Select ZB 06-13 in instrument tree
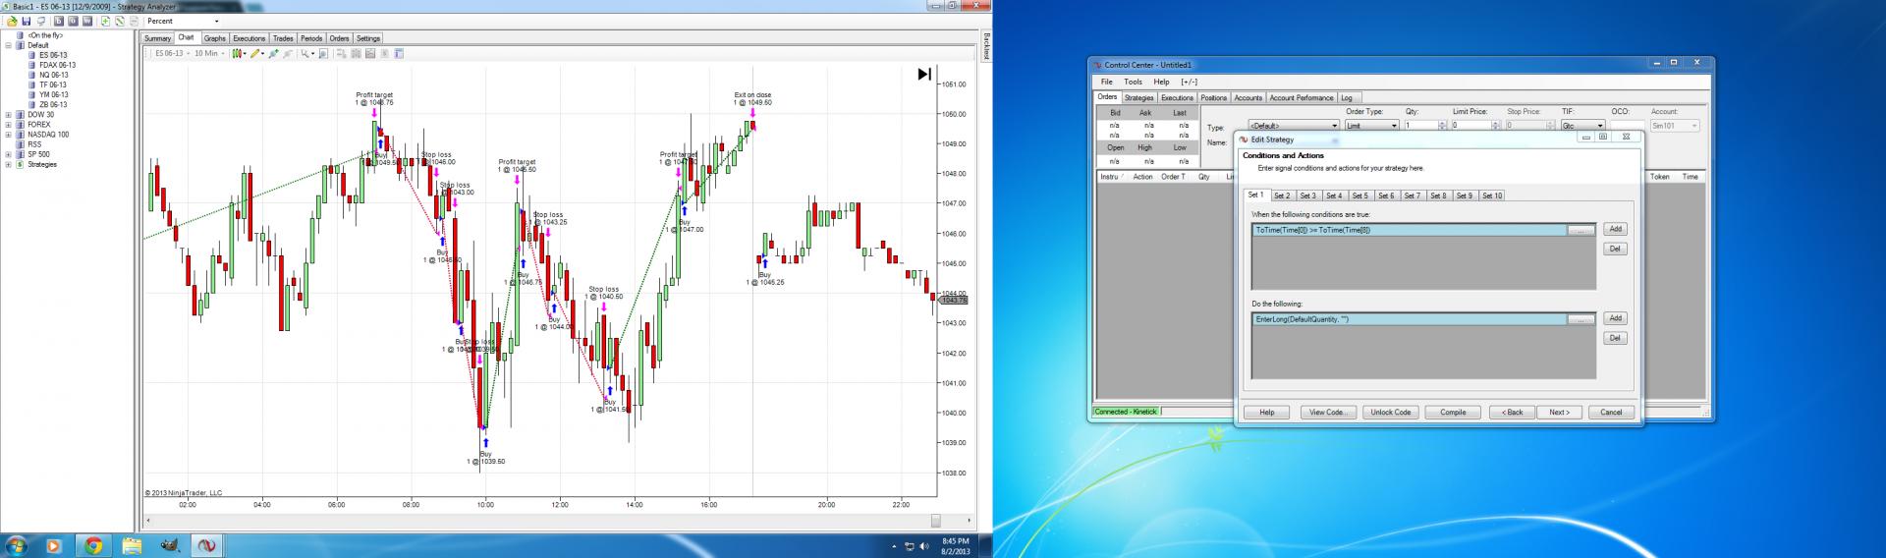1886x558 pixels. [53, 104]
